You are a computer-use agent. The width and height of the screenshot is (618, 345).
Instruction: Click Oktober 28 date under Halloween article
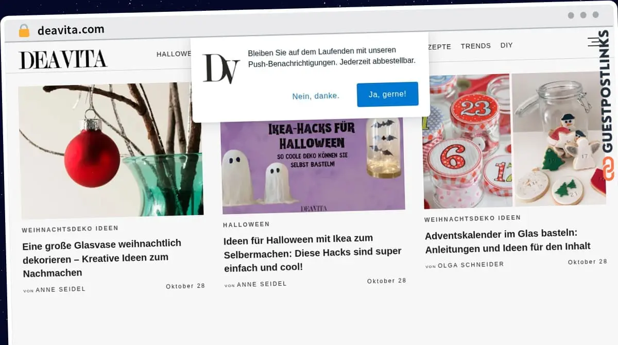coord(387,281)
